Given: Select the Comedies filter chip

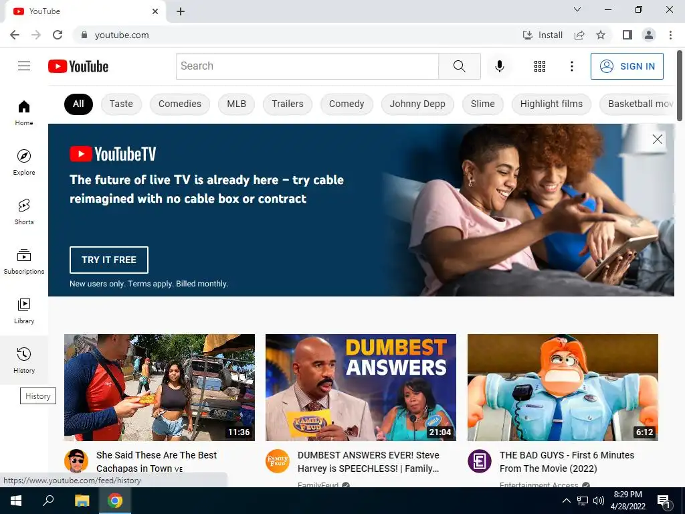Looking at the screenshot, I should 179,104.
